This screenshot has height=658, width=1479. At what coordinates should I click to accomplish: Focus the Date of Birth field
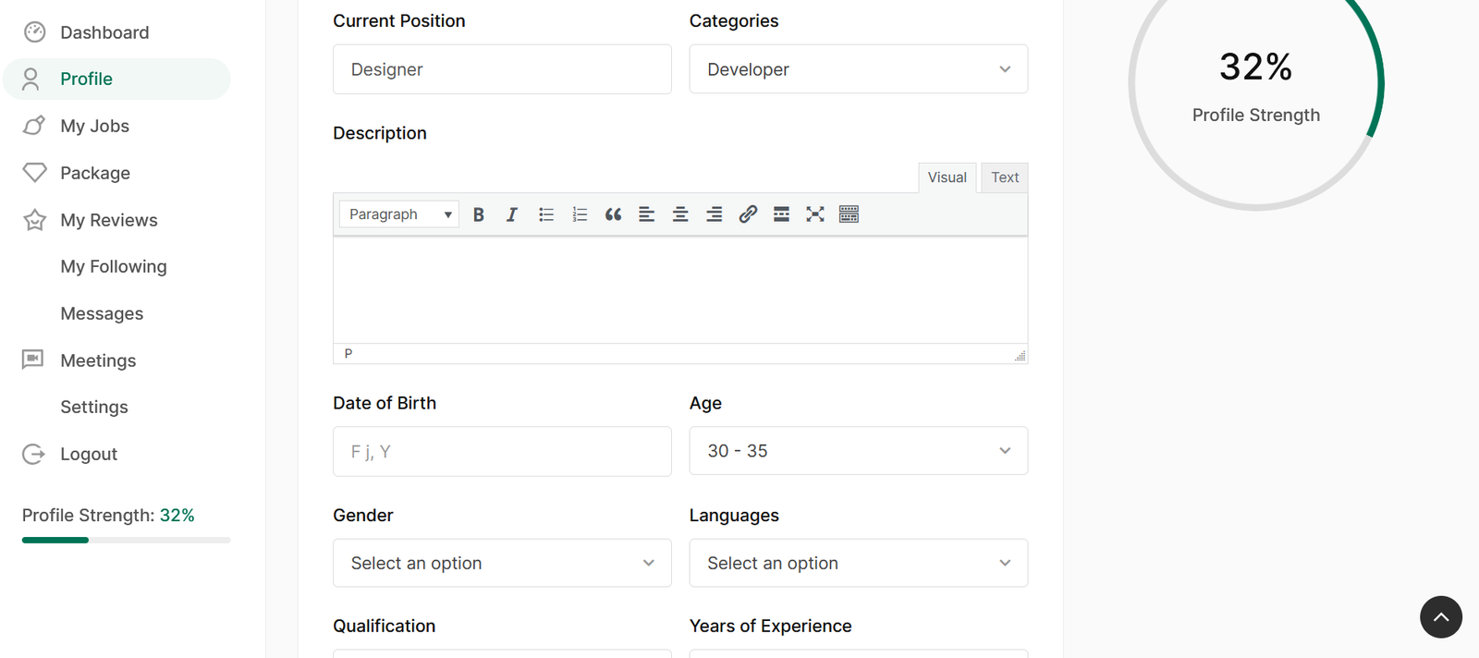click(x=502, y=451)
